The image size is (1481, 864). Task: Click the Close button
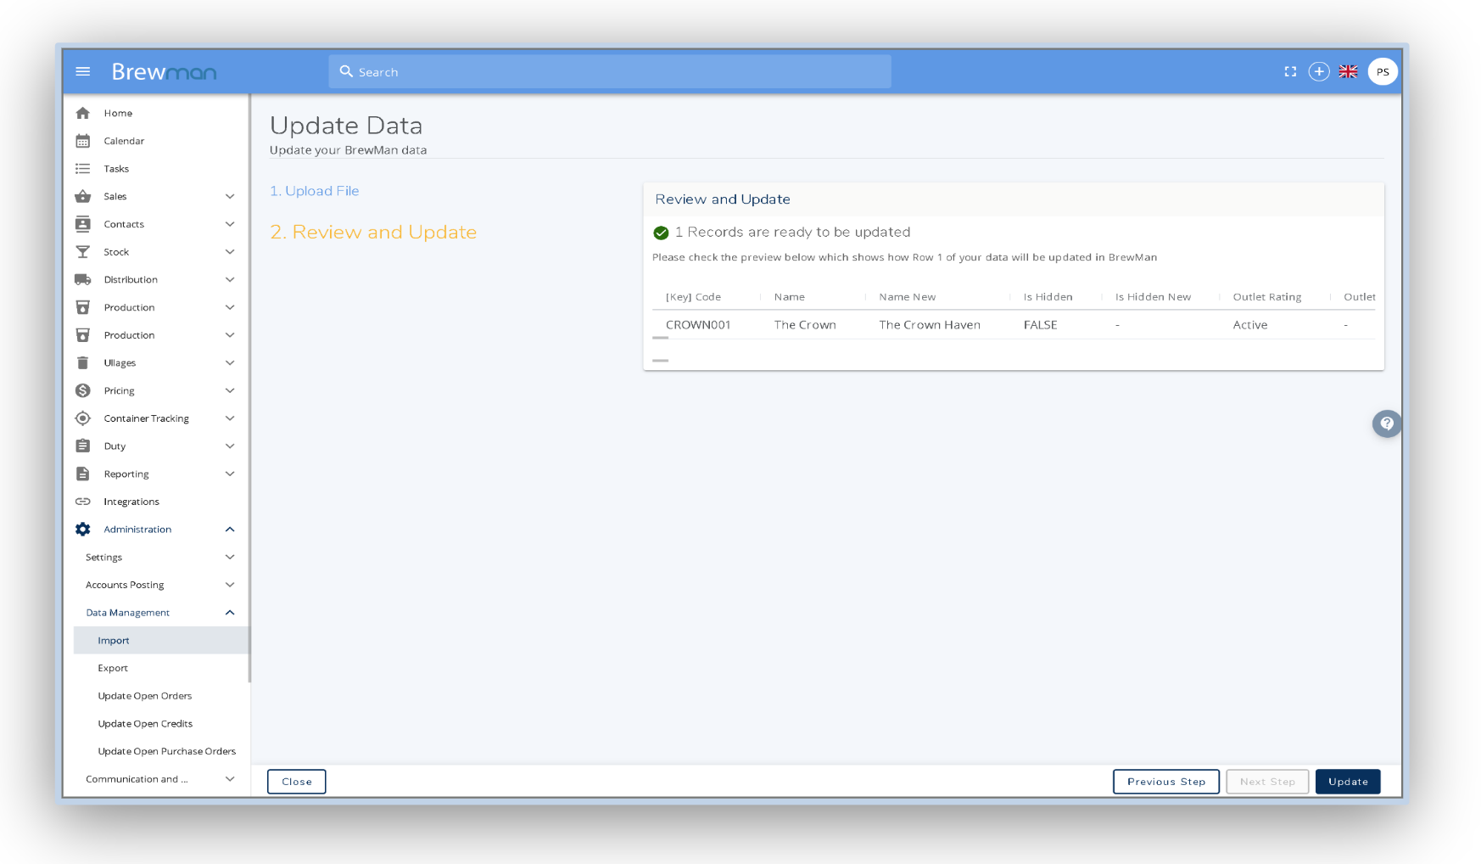click(297, 782)
